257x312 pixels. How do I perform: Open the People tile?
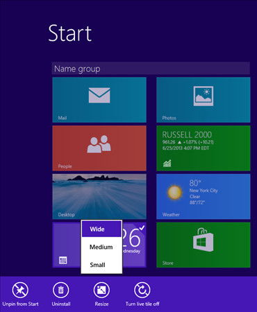click(x=99, y=148)
